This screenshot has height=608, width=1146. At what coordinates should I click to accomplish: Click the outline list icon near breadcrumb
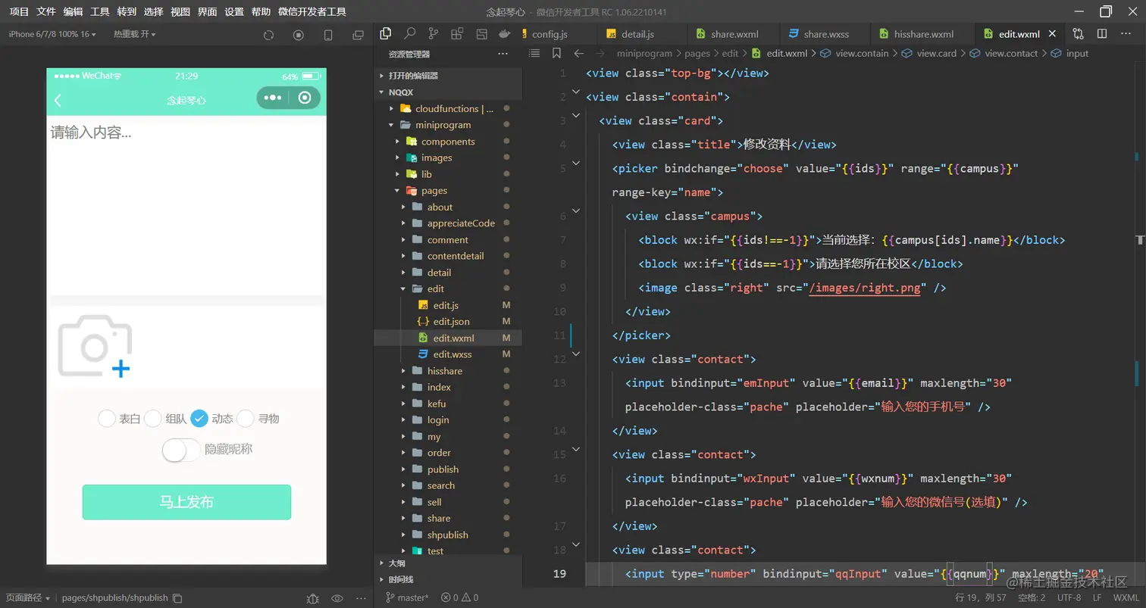(534, 53)
